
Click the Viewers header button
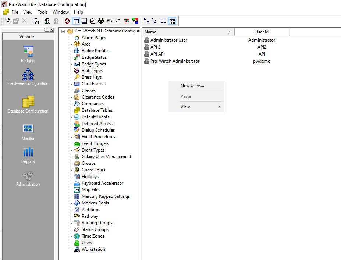28,37
